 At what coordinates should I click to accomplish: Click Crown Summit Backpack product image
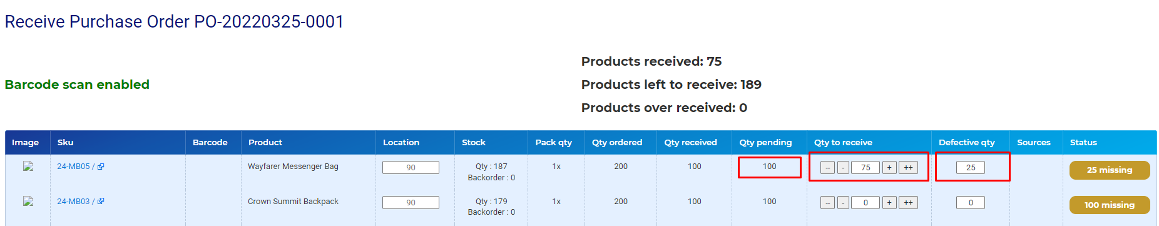(x=28, y=202)
